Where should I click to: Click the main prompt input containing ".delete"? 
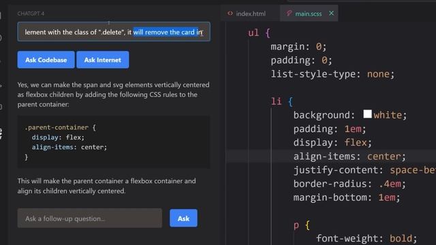click(114, 32)
